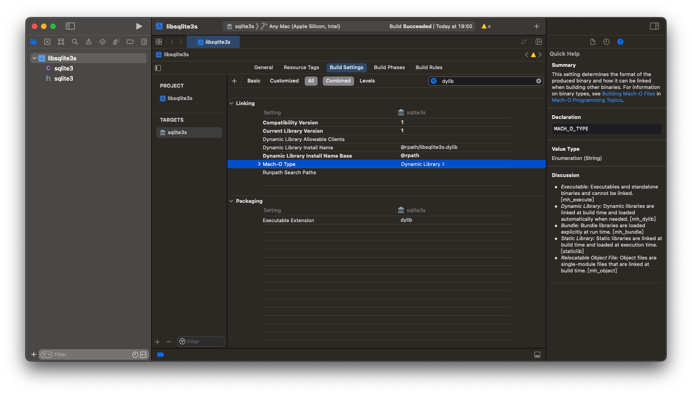The image size is (692, 395).
Task: Expand the Mach-O Type setting row
Action: point(259,164)
